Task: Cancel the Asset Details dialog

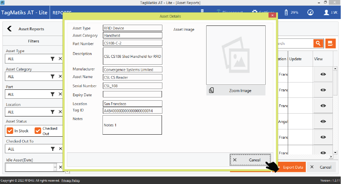Action: point(250,160)
